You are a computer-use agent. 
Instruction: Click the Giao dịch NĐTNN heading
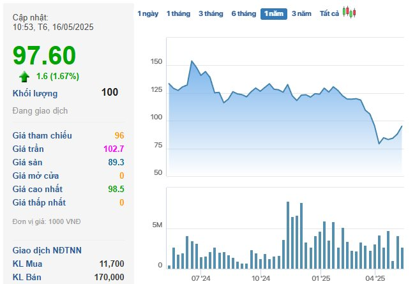pyautogui.click(x=46, y=250)
